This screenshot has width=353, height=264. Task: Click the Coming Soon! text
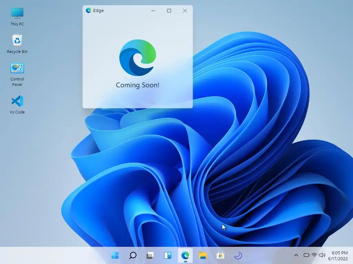click(x=138, y=85)
